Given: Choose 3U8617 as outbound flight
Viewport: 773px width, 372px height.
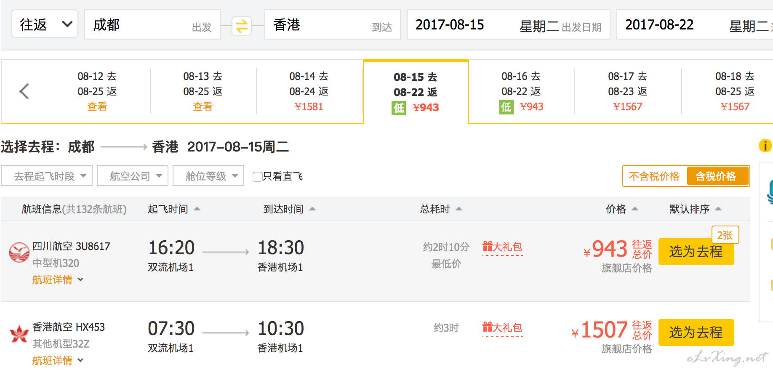Looking at the screenshot, I should pos(696,252).
